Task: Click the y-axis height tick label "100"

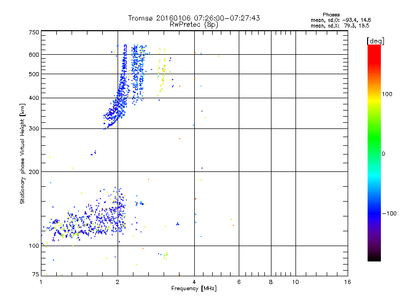Action: 34,246
